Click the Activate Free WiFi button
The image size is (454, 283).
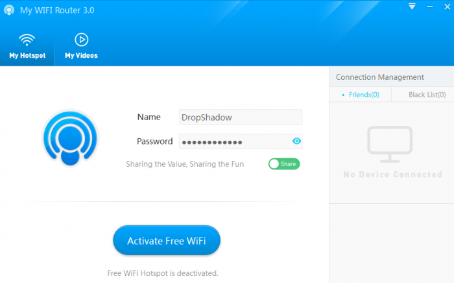point(167,240)
